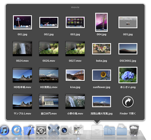The height and width of the screenshot is (140, 151).
Task: Open the Trash in the Dock
Action: (134, 130)
